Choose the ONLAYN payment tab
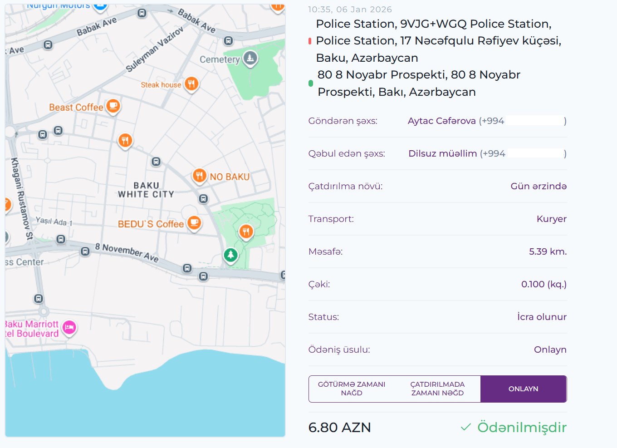617x448 pixels. (x=523, y=389)
